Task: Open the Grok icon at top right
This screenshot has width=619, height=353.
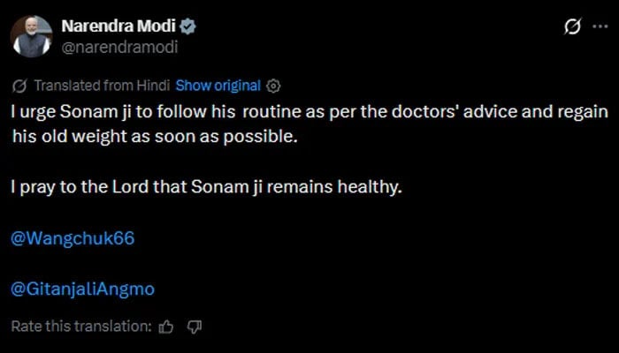Action: pos(572,26)
